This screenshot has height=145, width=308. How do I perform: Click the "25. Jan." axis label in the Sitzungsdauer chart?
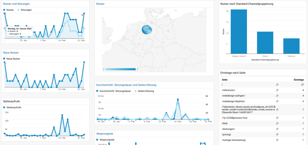pyautogui.click(x=101, y=122)
